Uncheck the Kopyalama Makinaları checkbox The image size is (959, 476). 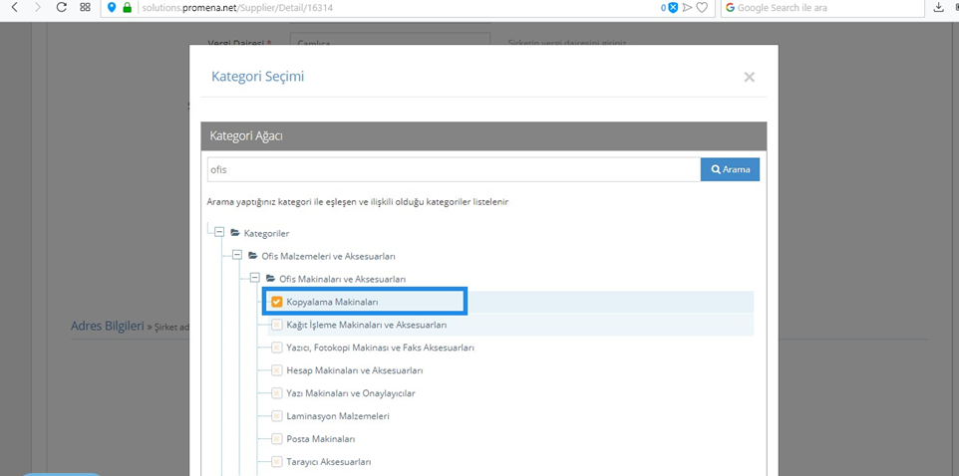pyautogui.click(x=277, y=302)
